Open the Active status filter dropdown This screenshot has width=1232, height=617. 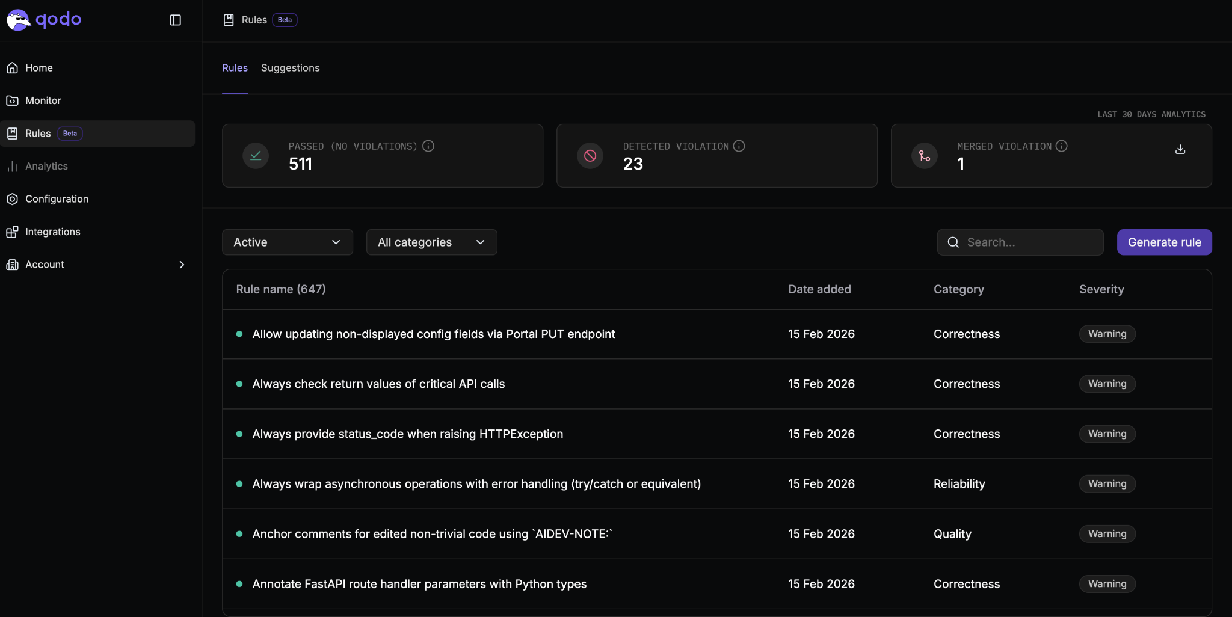[x=287, y=242]
